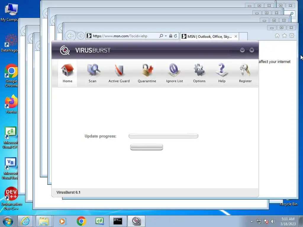Minimize the VirusBurst window

(242, 50)
